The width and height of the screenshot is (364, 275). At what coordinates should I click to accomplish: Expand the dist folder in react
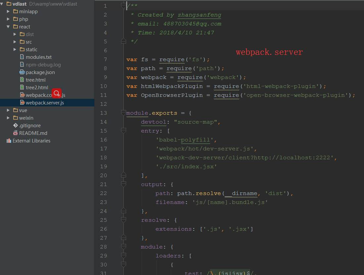click(x=15, y=34)
